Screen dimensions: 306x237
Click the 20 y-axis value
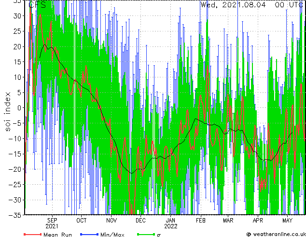coord(17,47)
